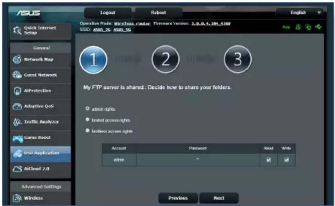The height and width of the screenshot is (206, 335).
Task: Open AiProtection menu item
Action: coord(41,91)
